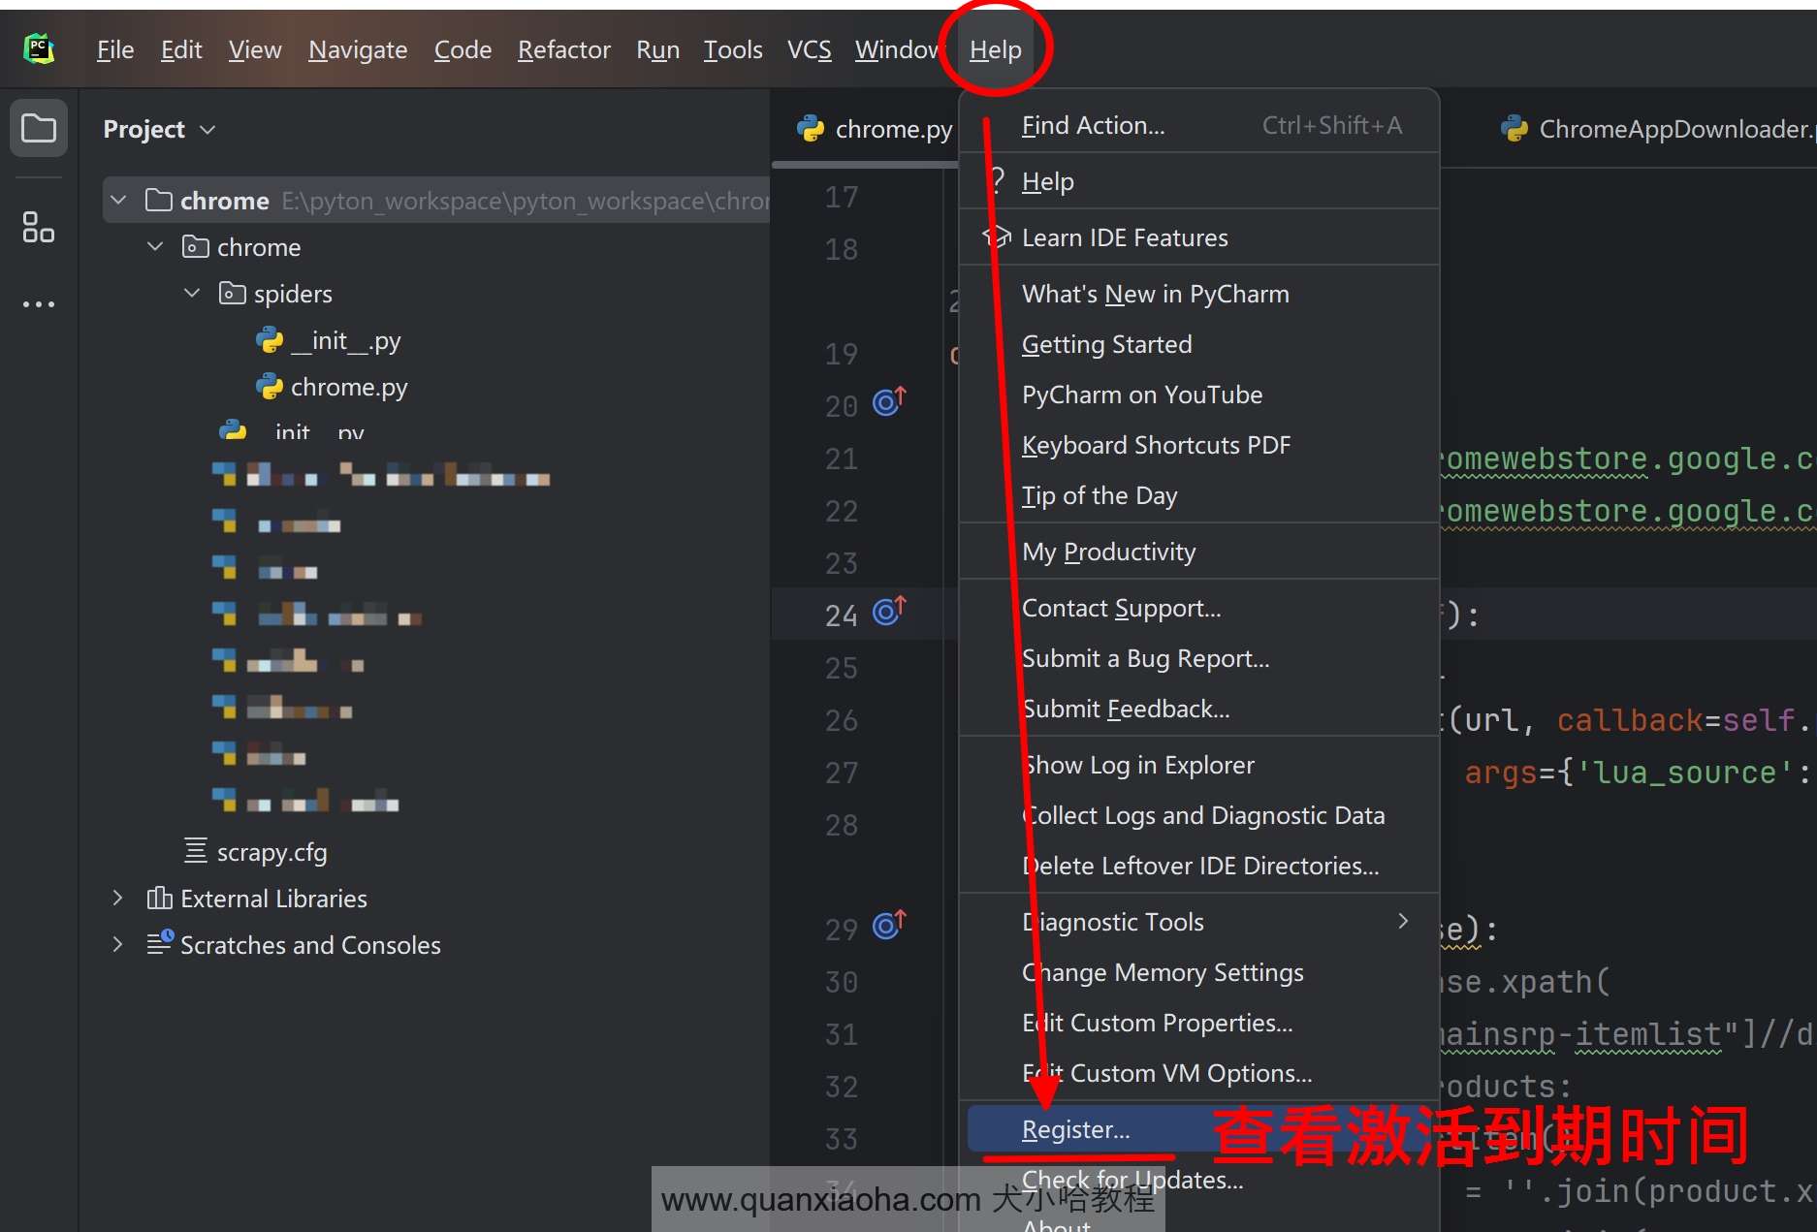This screenshot has width=1817, height=1232.
Task: Open Keyboard Shortcuts PDF
Action: [1199, 445]
